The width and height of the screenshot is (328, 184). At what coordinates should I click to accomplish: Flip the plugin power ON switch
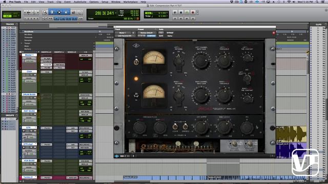[136, 62]
